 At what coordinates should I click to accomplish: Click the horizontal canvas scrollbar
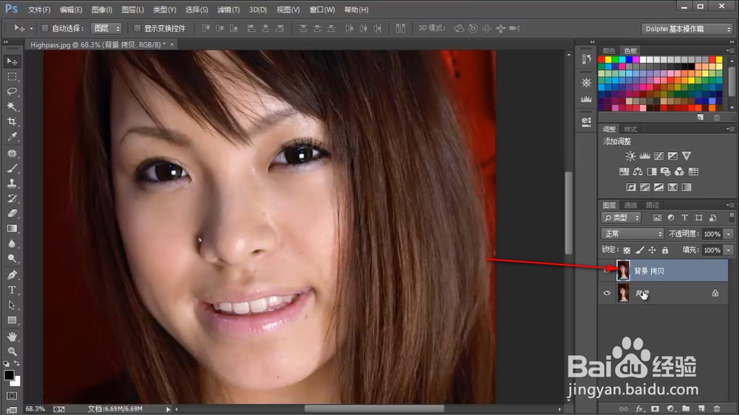pos(374,409)
